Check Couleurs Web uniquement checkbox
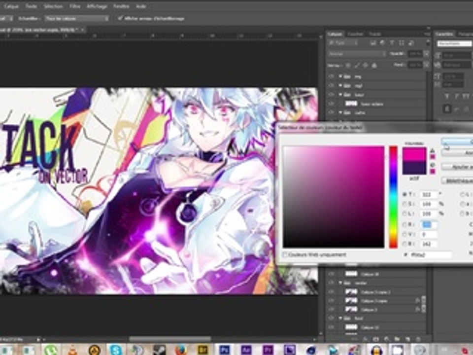The image size is (473, 355). (284, 255)
